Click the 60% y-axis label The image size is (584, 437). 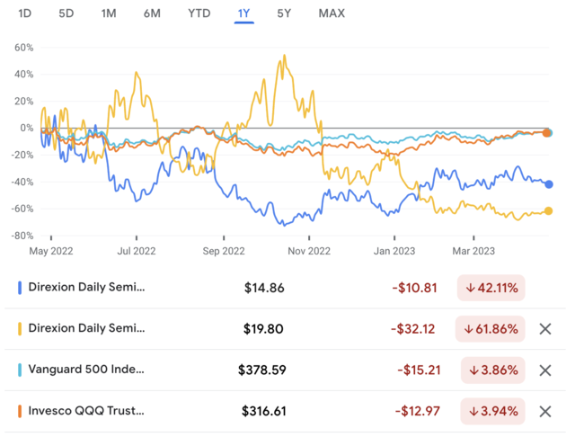click(24, 48)
